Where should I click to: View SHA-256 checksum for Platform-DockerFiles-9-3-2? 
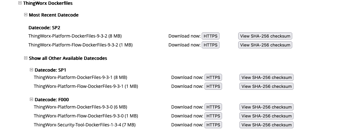(265, 36)
